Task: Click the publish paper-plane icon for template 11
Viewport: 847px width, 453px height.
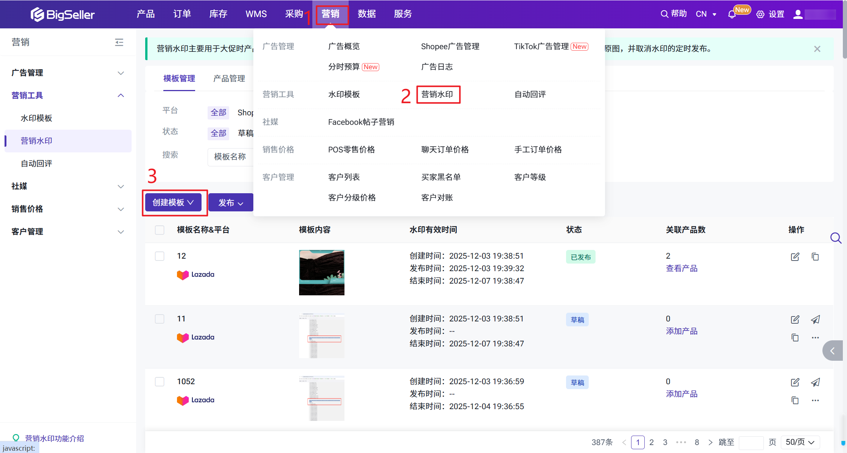Action: click(x=815, y=320)
